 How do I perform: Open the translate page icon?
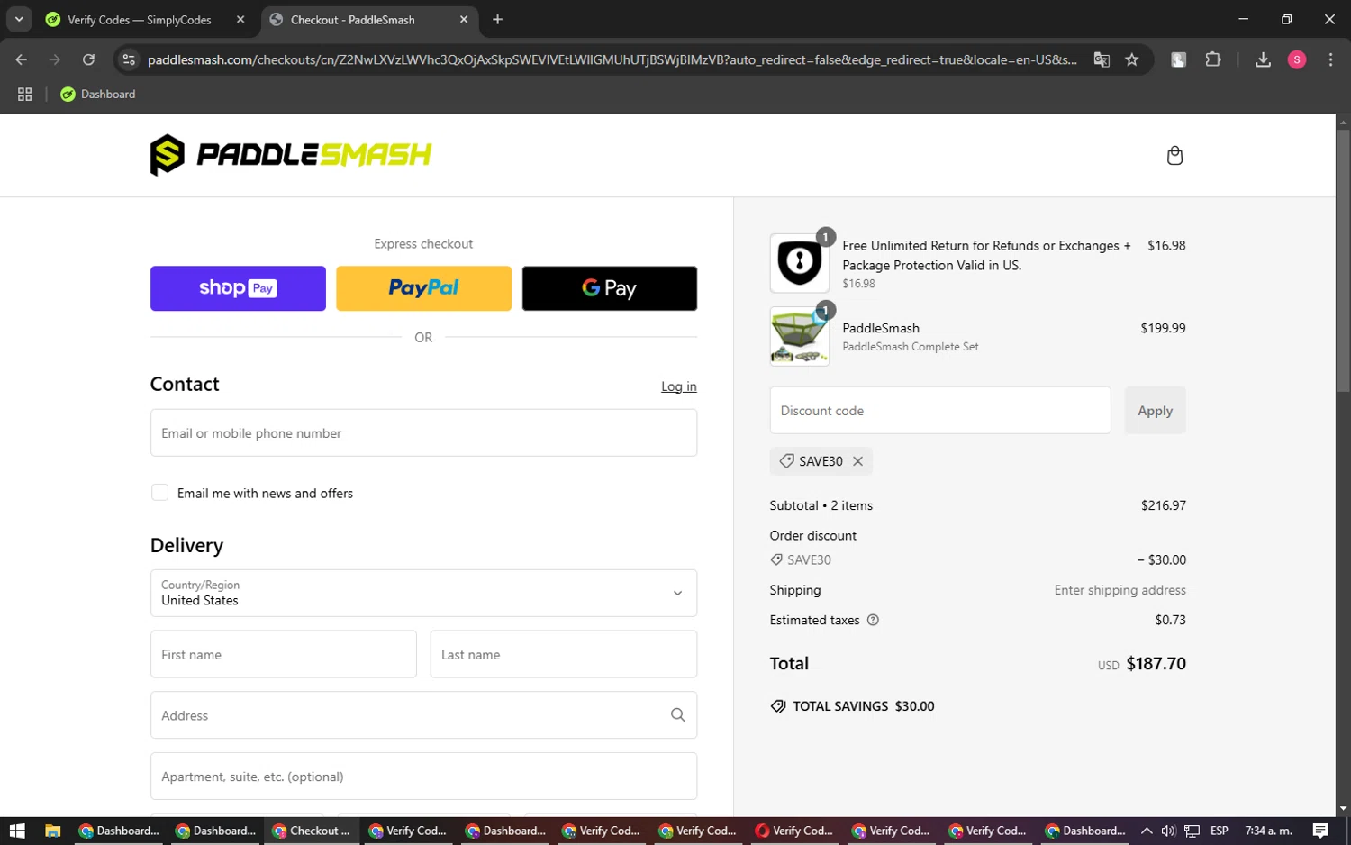click(x=1102, y=59)
